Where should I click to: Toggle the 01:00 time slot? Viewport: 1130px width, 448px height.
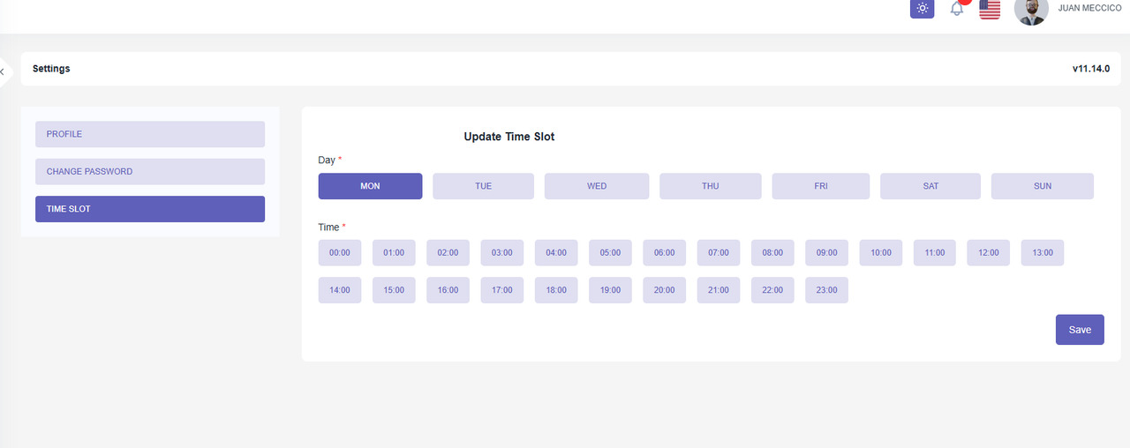(394, 253)
